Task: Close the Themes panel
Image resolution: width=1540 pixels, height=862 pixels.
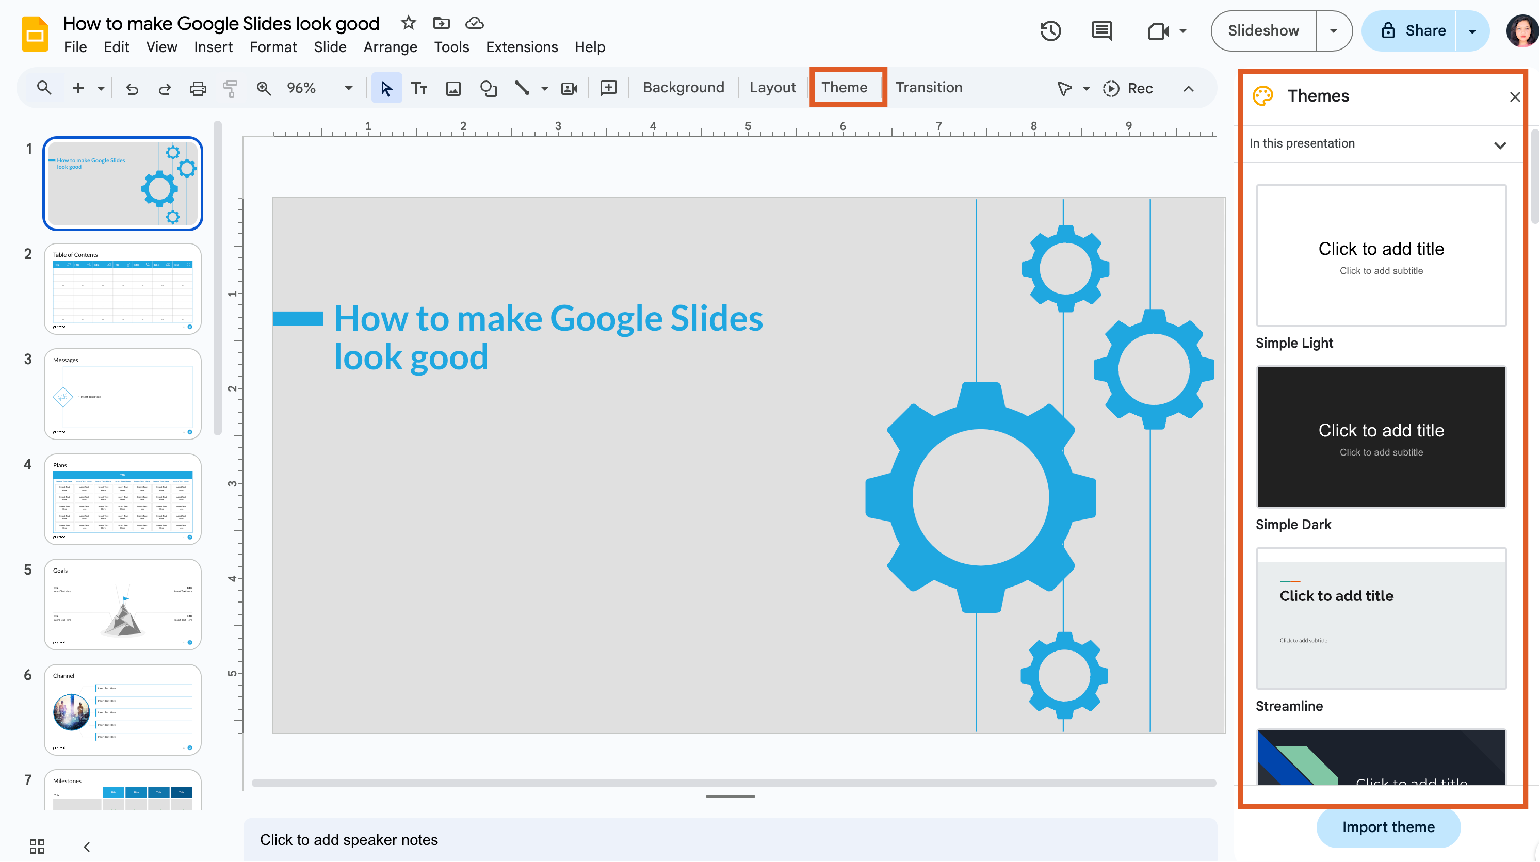Action: 1515,97
